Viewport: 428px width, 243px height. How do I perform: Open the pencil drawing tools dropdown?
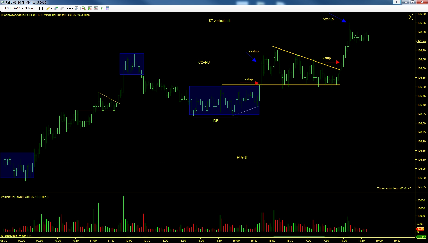[x=49, y=8]
